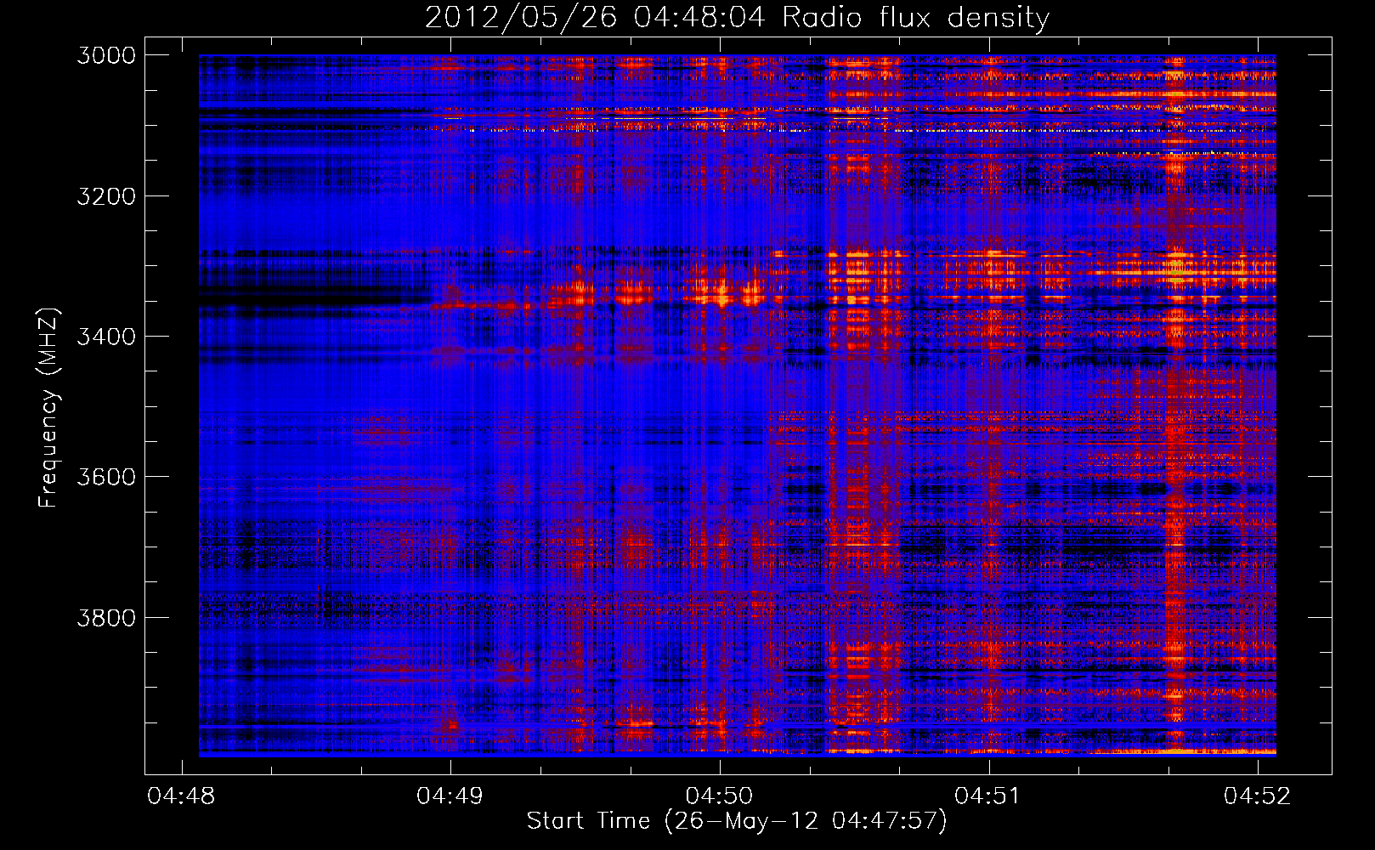This screenshot has width=1375, height=850.
Task: Click the plot title '2012/05/26 04:48:04 Radio flux density'
Action: [737, 18]
